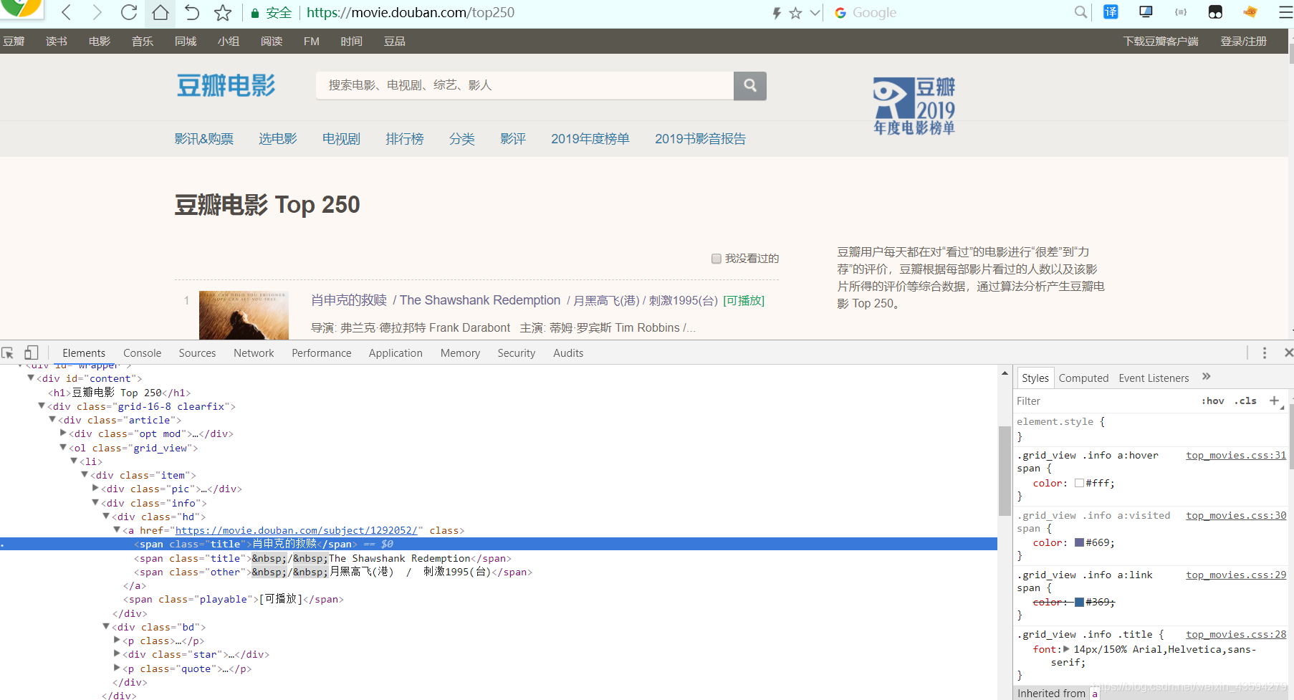Switch to DevTools Console tab
Screen dimensions: 1294x700
tap(142, 353)
